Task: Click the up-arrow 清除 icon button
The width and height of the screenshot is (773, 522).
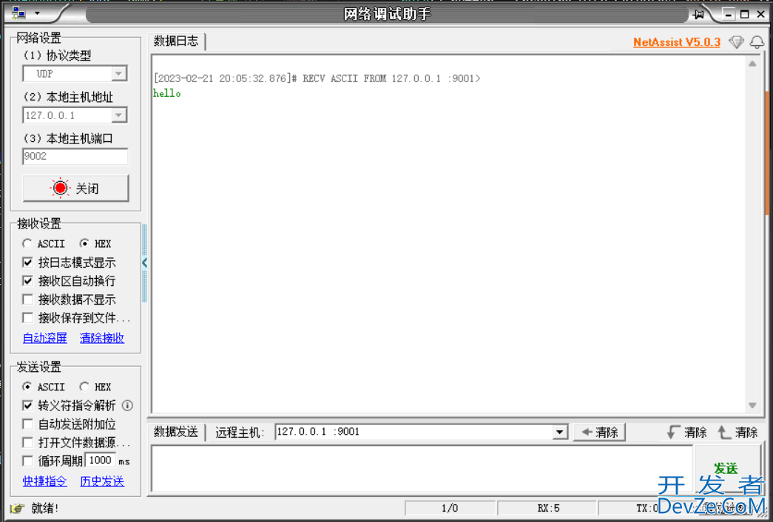Action: pyautogui.click(x=737, y=432)
